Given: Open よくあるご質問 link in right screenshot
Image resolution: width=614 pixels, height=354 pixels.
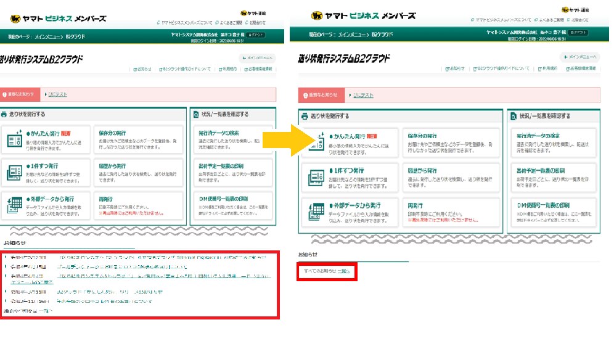Looking at the screenshot, I should coord(549,20).
